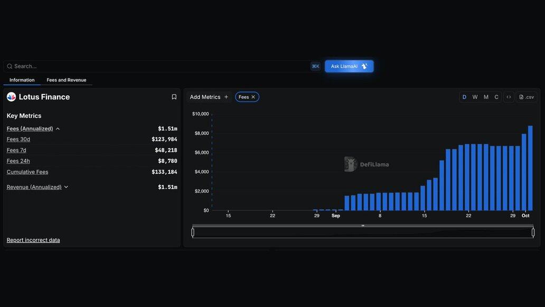This screenshot has height=307, width=545.
Task: Open the Report incorrect data link
Action: pyautogui.click(x=33, y=240)
